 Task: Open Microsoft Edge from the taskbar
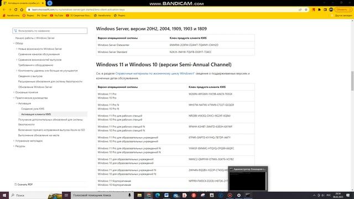(158, 195)
